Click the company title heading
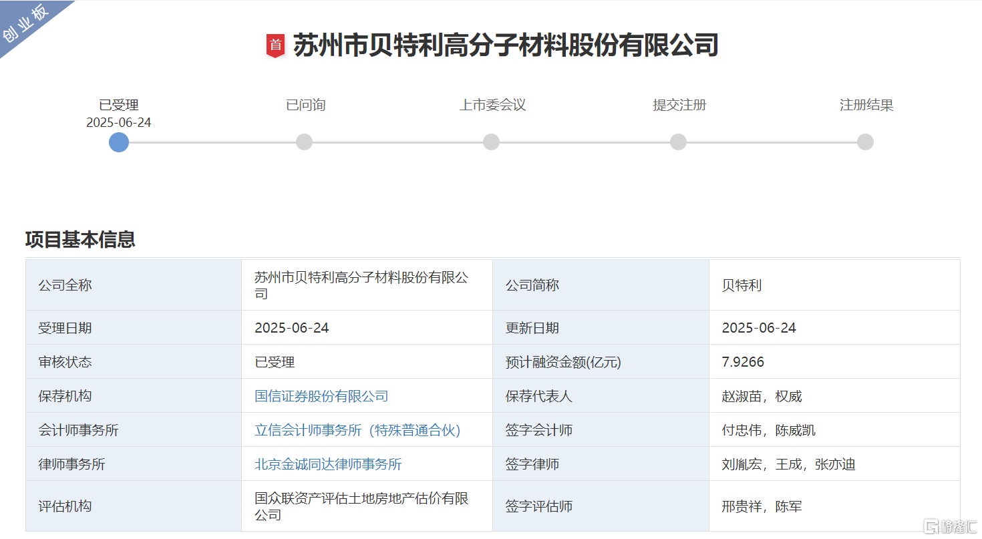 (506, 45)
